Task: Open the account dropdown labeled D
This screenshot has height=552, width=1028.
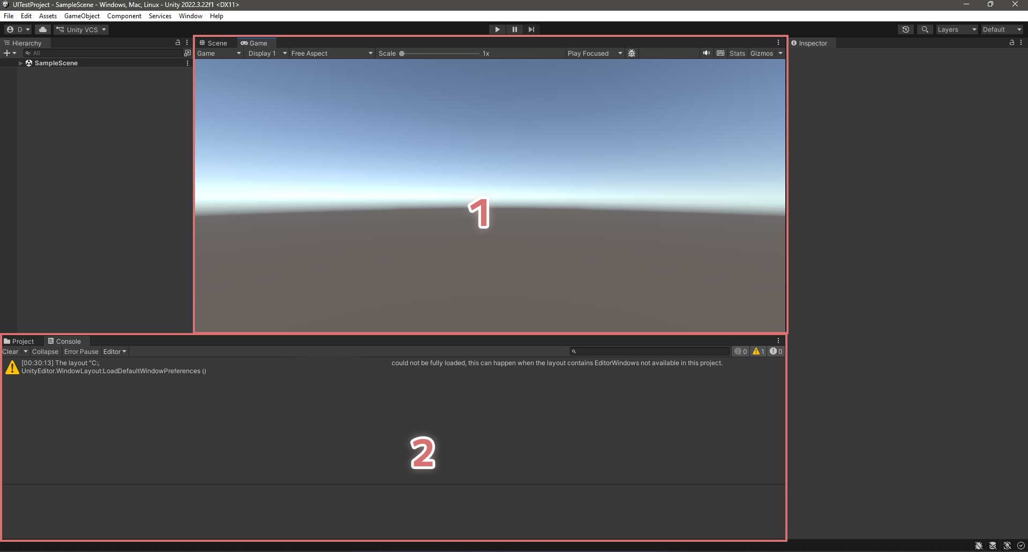Action: (x=18, y=29)
